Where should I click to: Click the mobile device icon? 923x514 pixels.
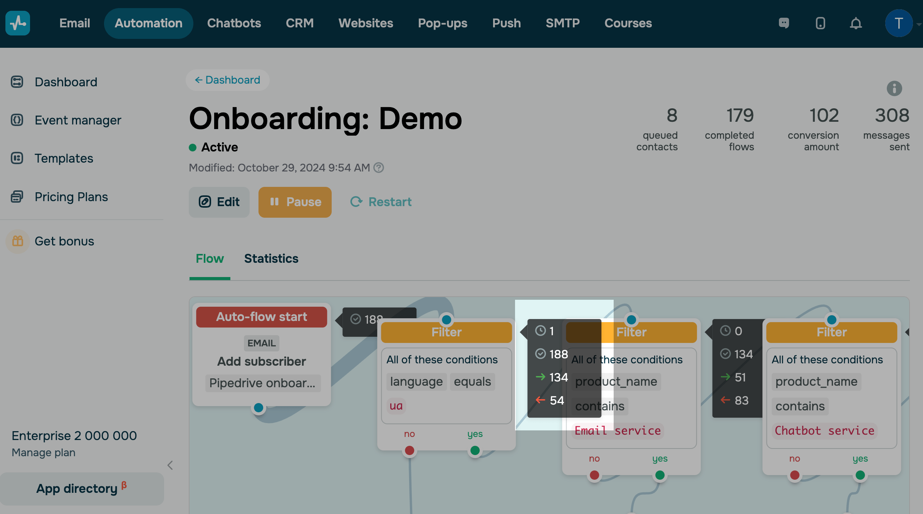coord(820,23)
